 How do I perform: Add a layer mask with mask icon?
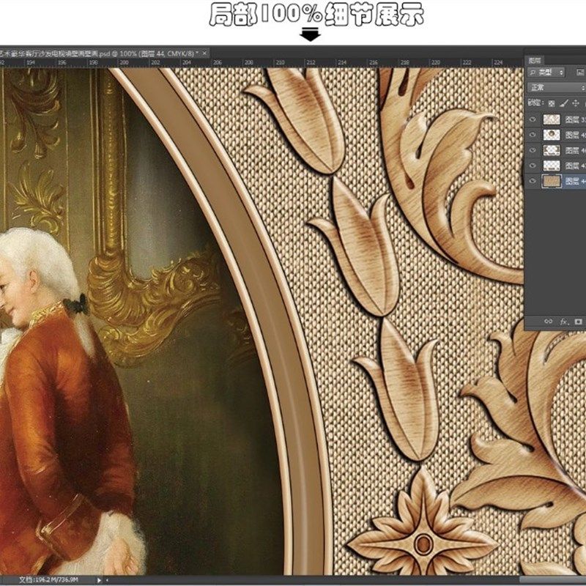[x=579, y=322]
